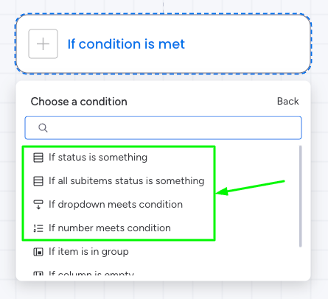
Task: Click the dashed-border condition block card
Action: (x=163, y=43)
